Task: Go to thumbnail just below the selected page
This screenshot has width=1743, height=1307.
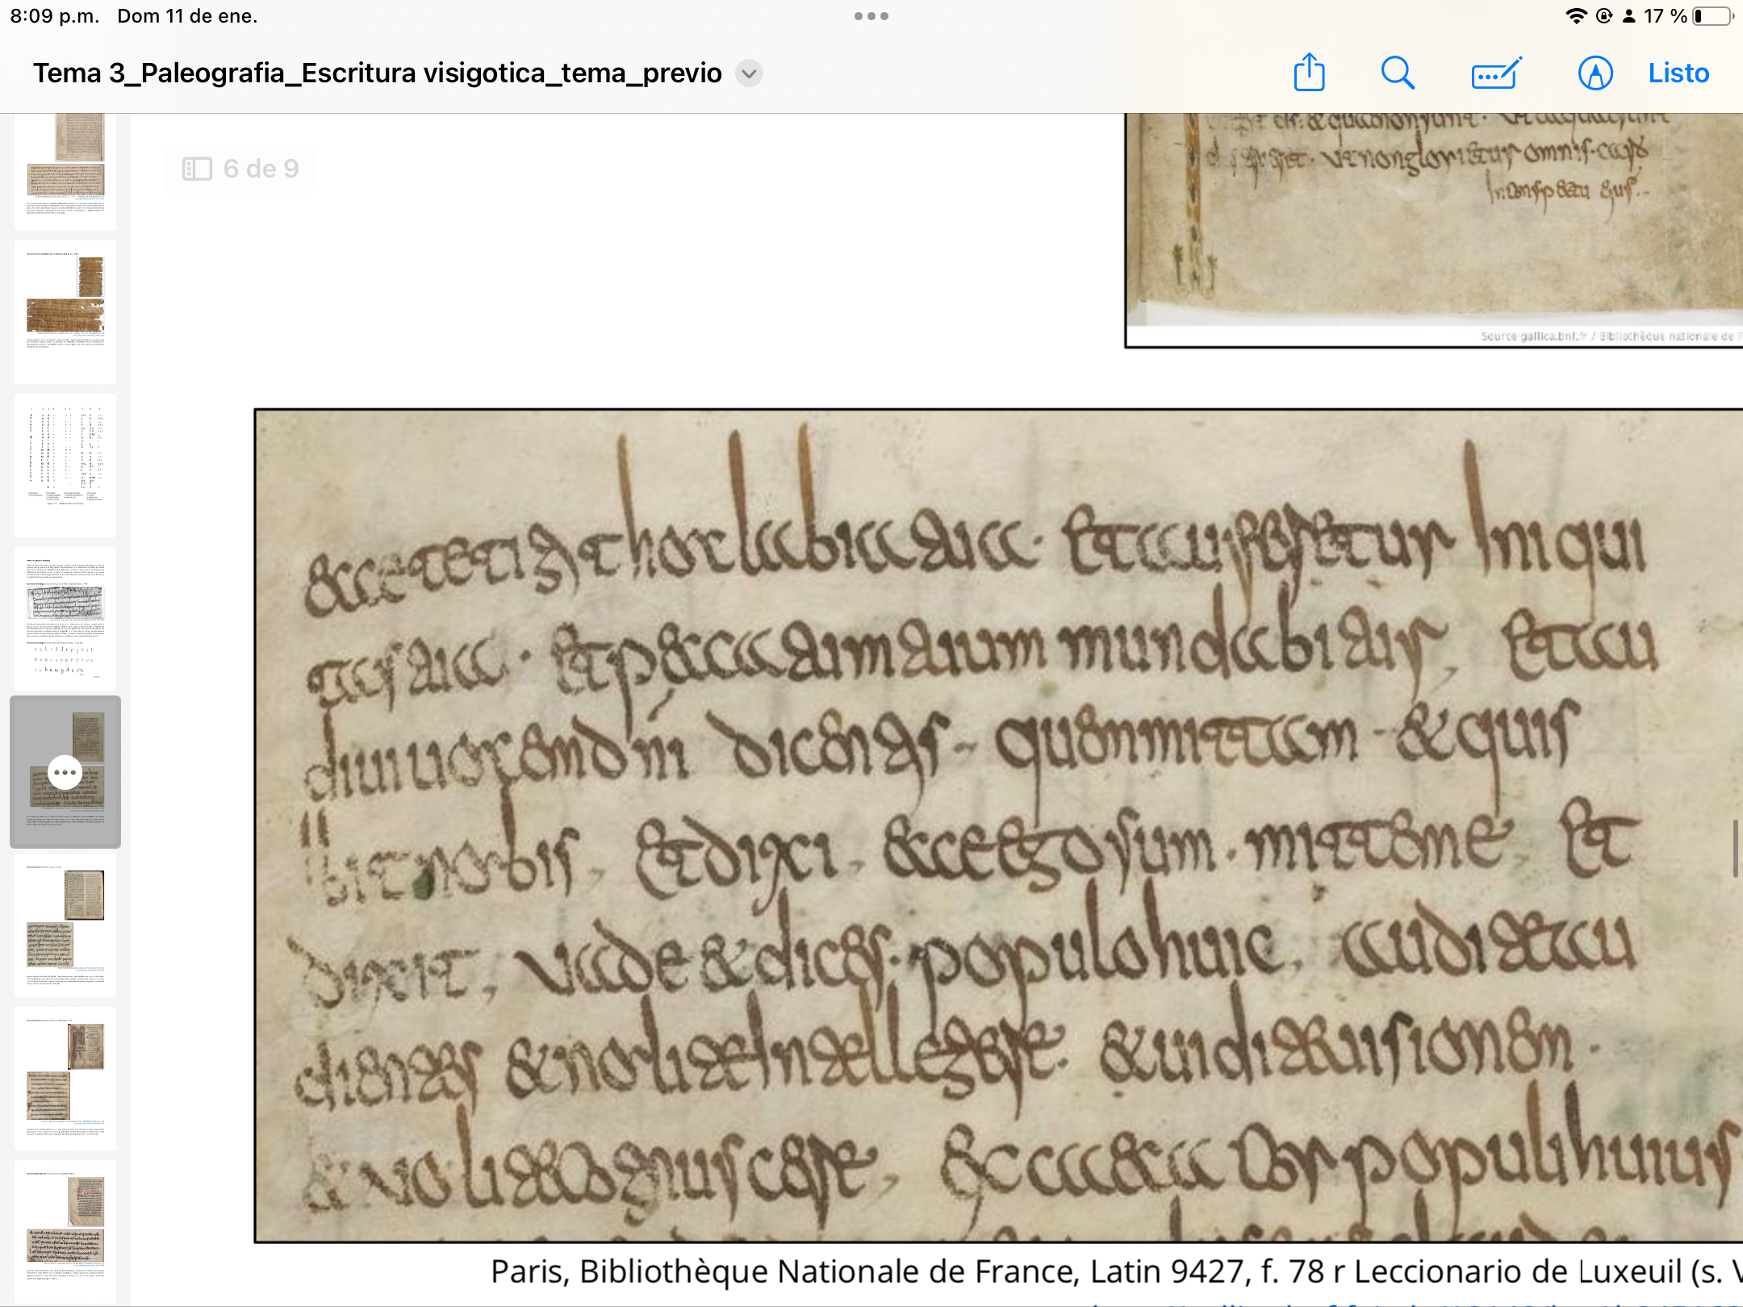Action: pos(65,925)
